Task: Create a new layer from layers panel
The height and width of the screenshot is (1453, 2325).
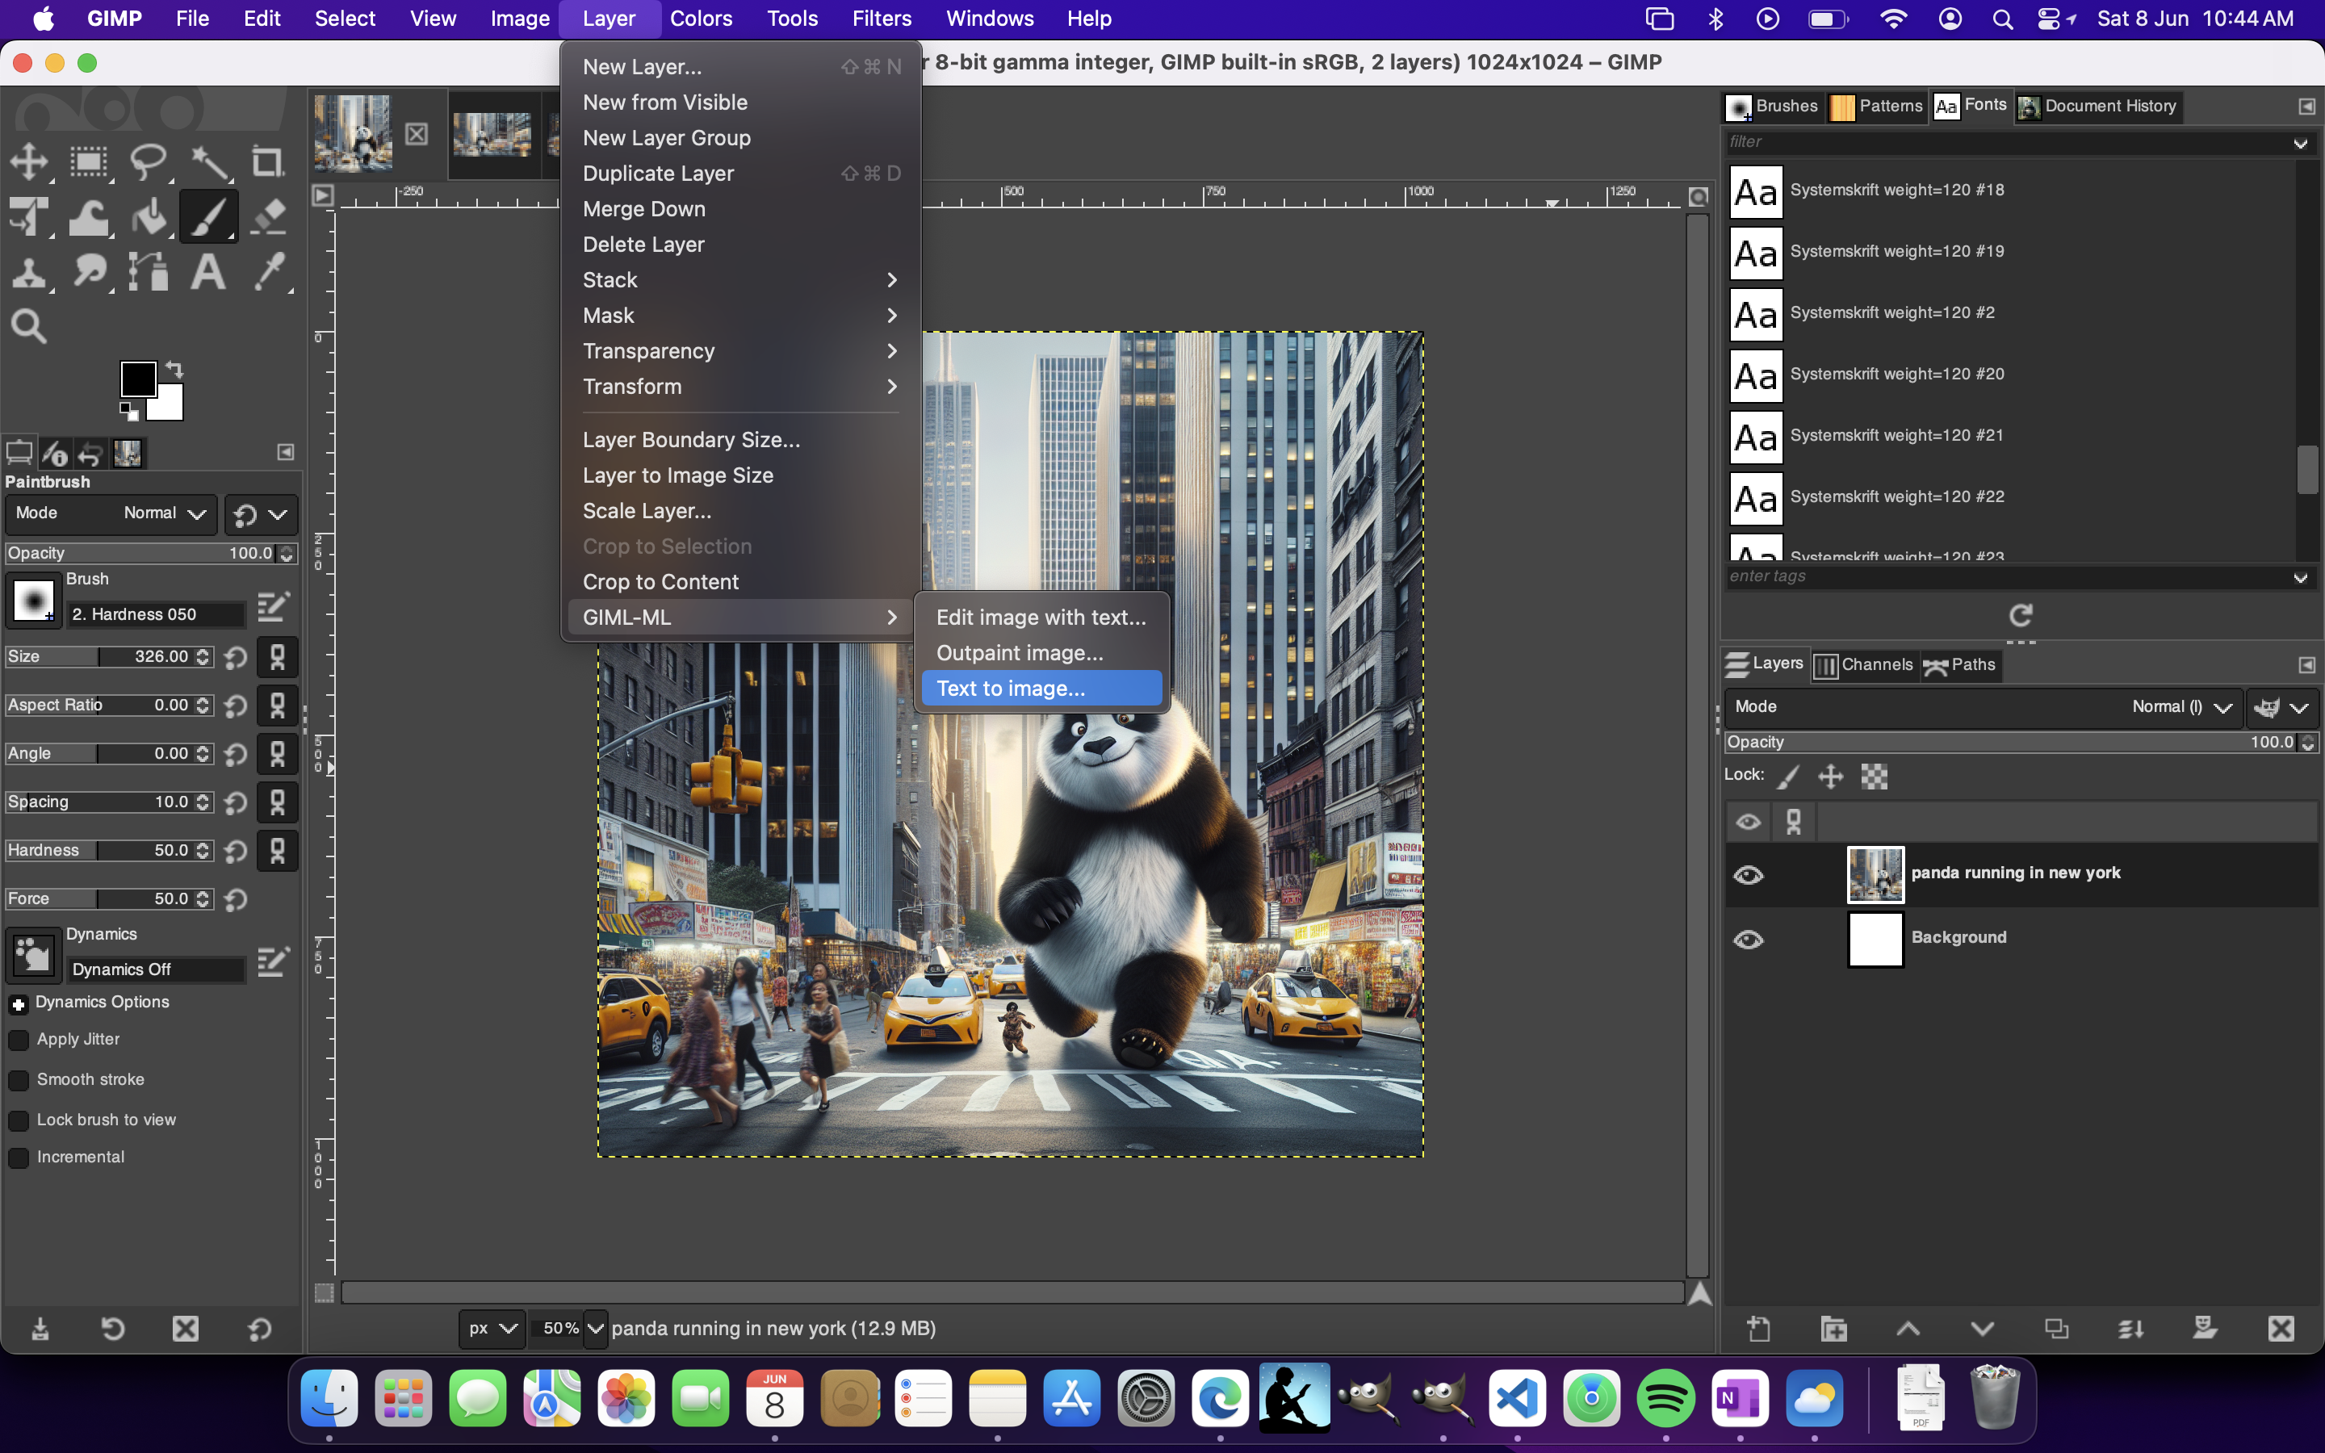Action: click(1758, 1329)
